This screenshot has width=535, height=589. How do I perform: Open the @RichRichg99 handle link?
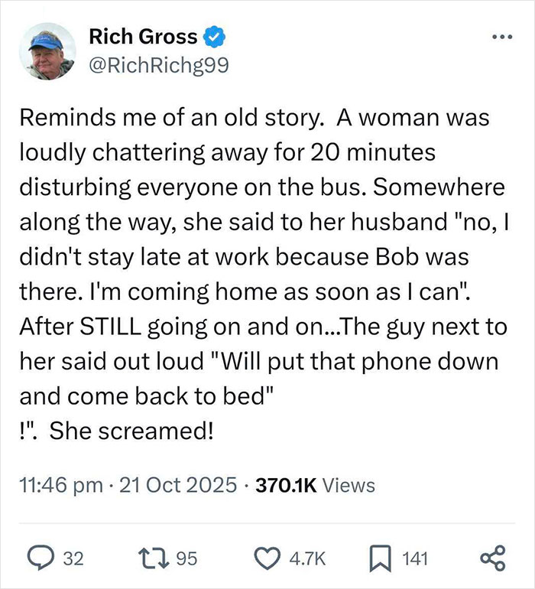pos(158,67)
